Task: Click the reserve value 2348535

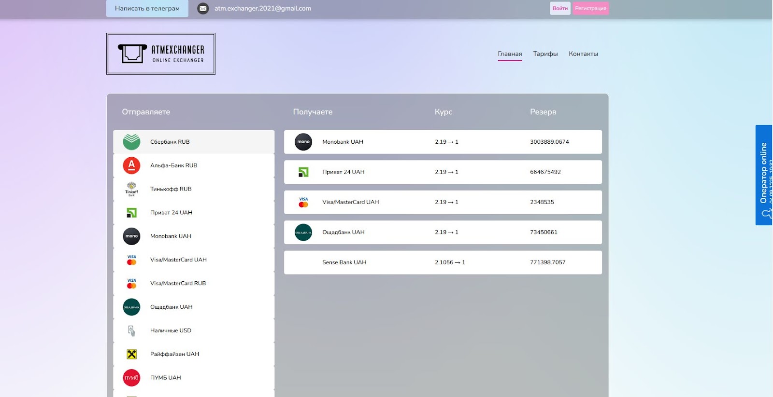Action: click(542, 202)
